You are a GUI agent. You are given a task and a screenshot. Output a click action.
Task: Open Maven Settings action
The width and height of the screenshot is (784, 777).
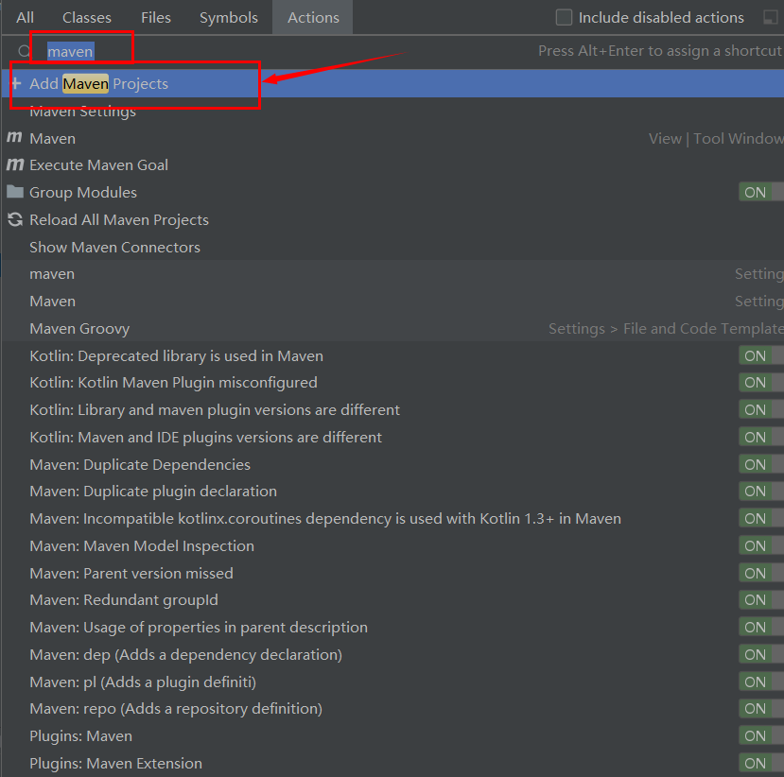tap(392, 111)
